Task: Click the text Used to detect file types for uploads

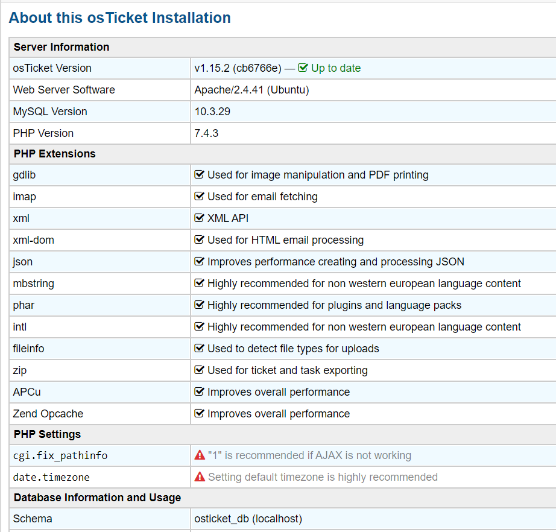Action: 293,348
